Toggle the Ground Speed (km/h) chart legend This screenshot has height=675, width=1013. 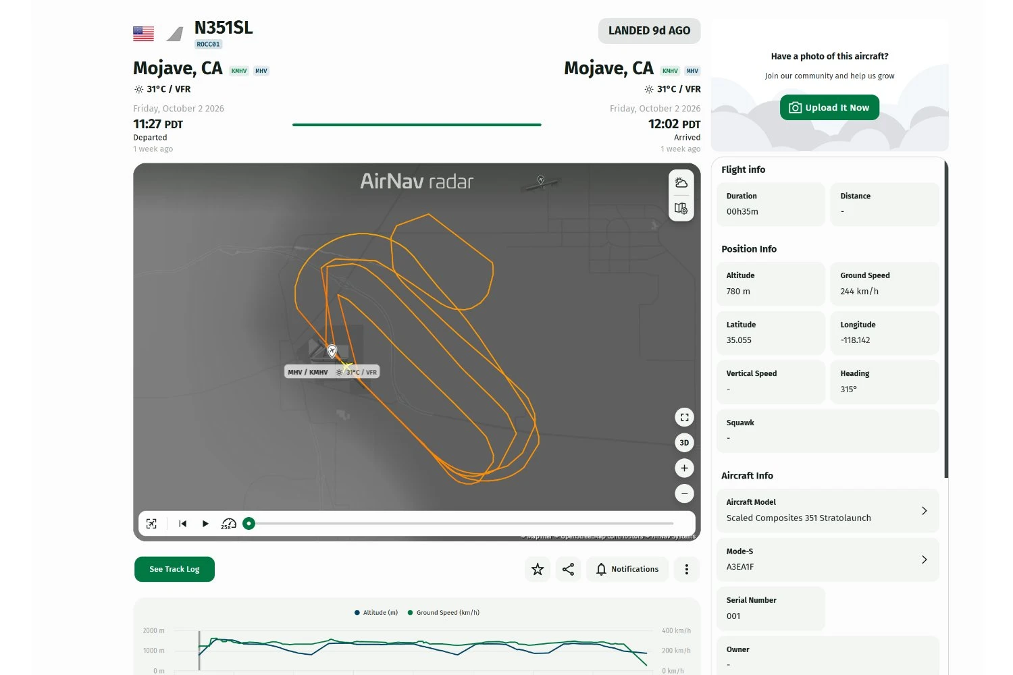[444, 613]
